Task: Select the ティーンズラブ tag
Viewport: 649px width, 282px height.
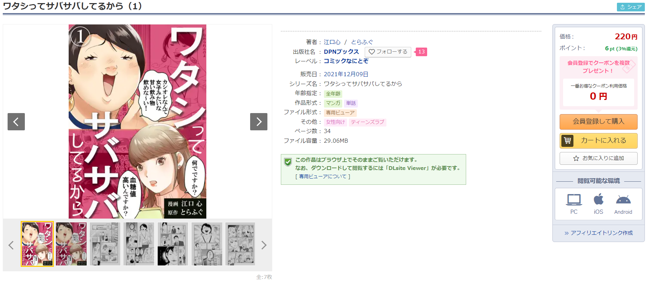Action: [367, 122]
